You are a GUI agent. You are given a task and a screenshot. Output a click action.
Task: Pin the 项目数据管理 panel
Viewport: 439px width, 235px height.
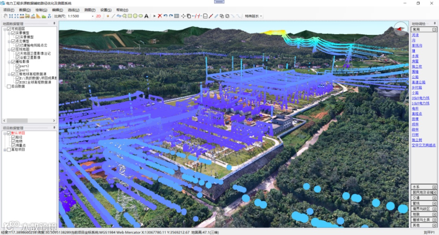point(54,128)
